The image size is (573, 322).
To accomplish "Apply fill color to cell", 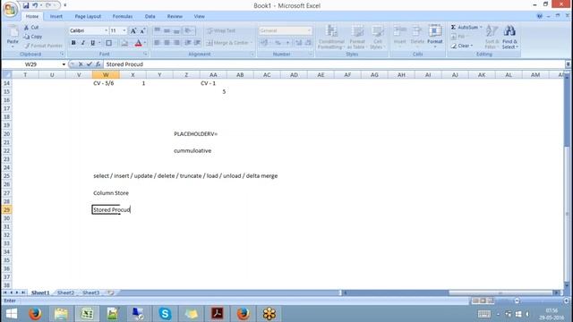I will [x=124, y=43].
